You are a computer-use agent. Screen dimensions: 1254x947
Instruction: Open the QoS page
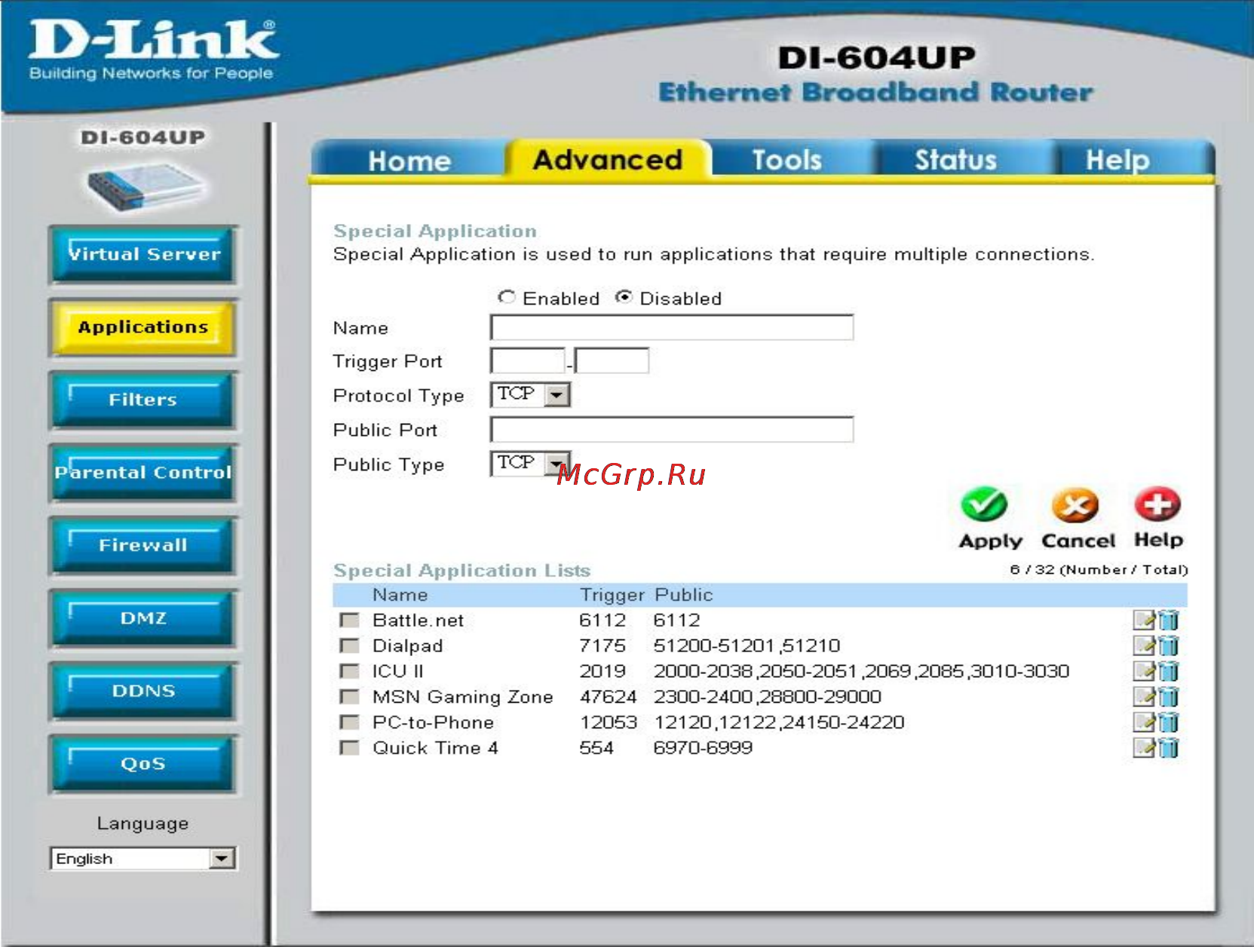coord(143,765)
